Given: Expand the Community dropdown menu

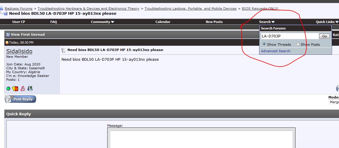Looking at the screenshot, I should point(102,22).
